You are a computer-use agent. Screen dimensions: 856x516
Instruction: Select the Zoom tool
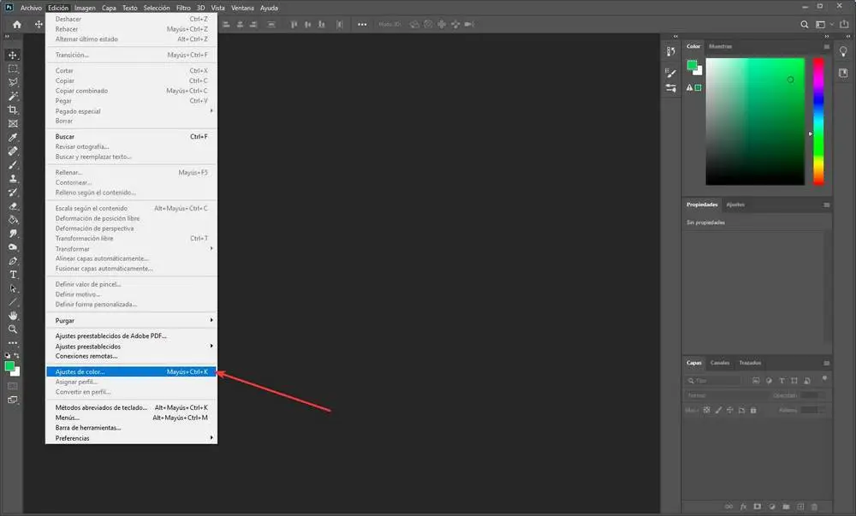pos(13,329)
